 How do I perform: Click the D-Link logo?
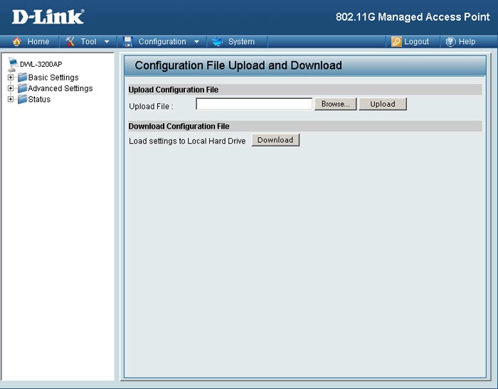pyautogui.click(x=48, y=17)
